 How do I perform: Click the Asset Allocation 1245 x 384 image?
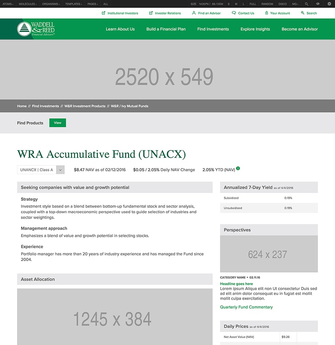tap(115, 317)
